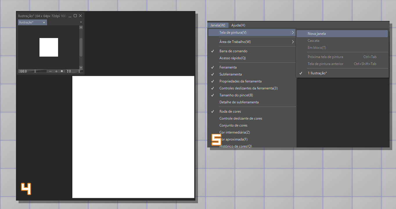The image size is (396, 209).
Task: Click the unsaved dot on Ilustração tab
Action: pos(44,22)
